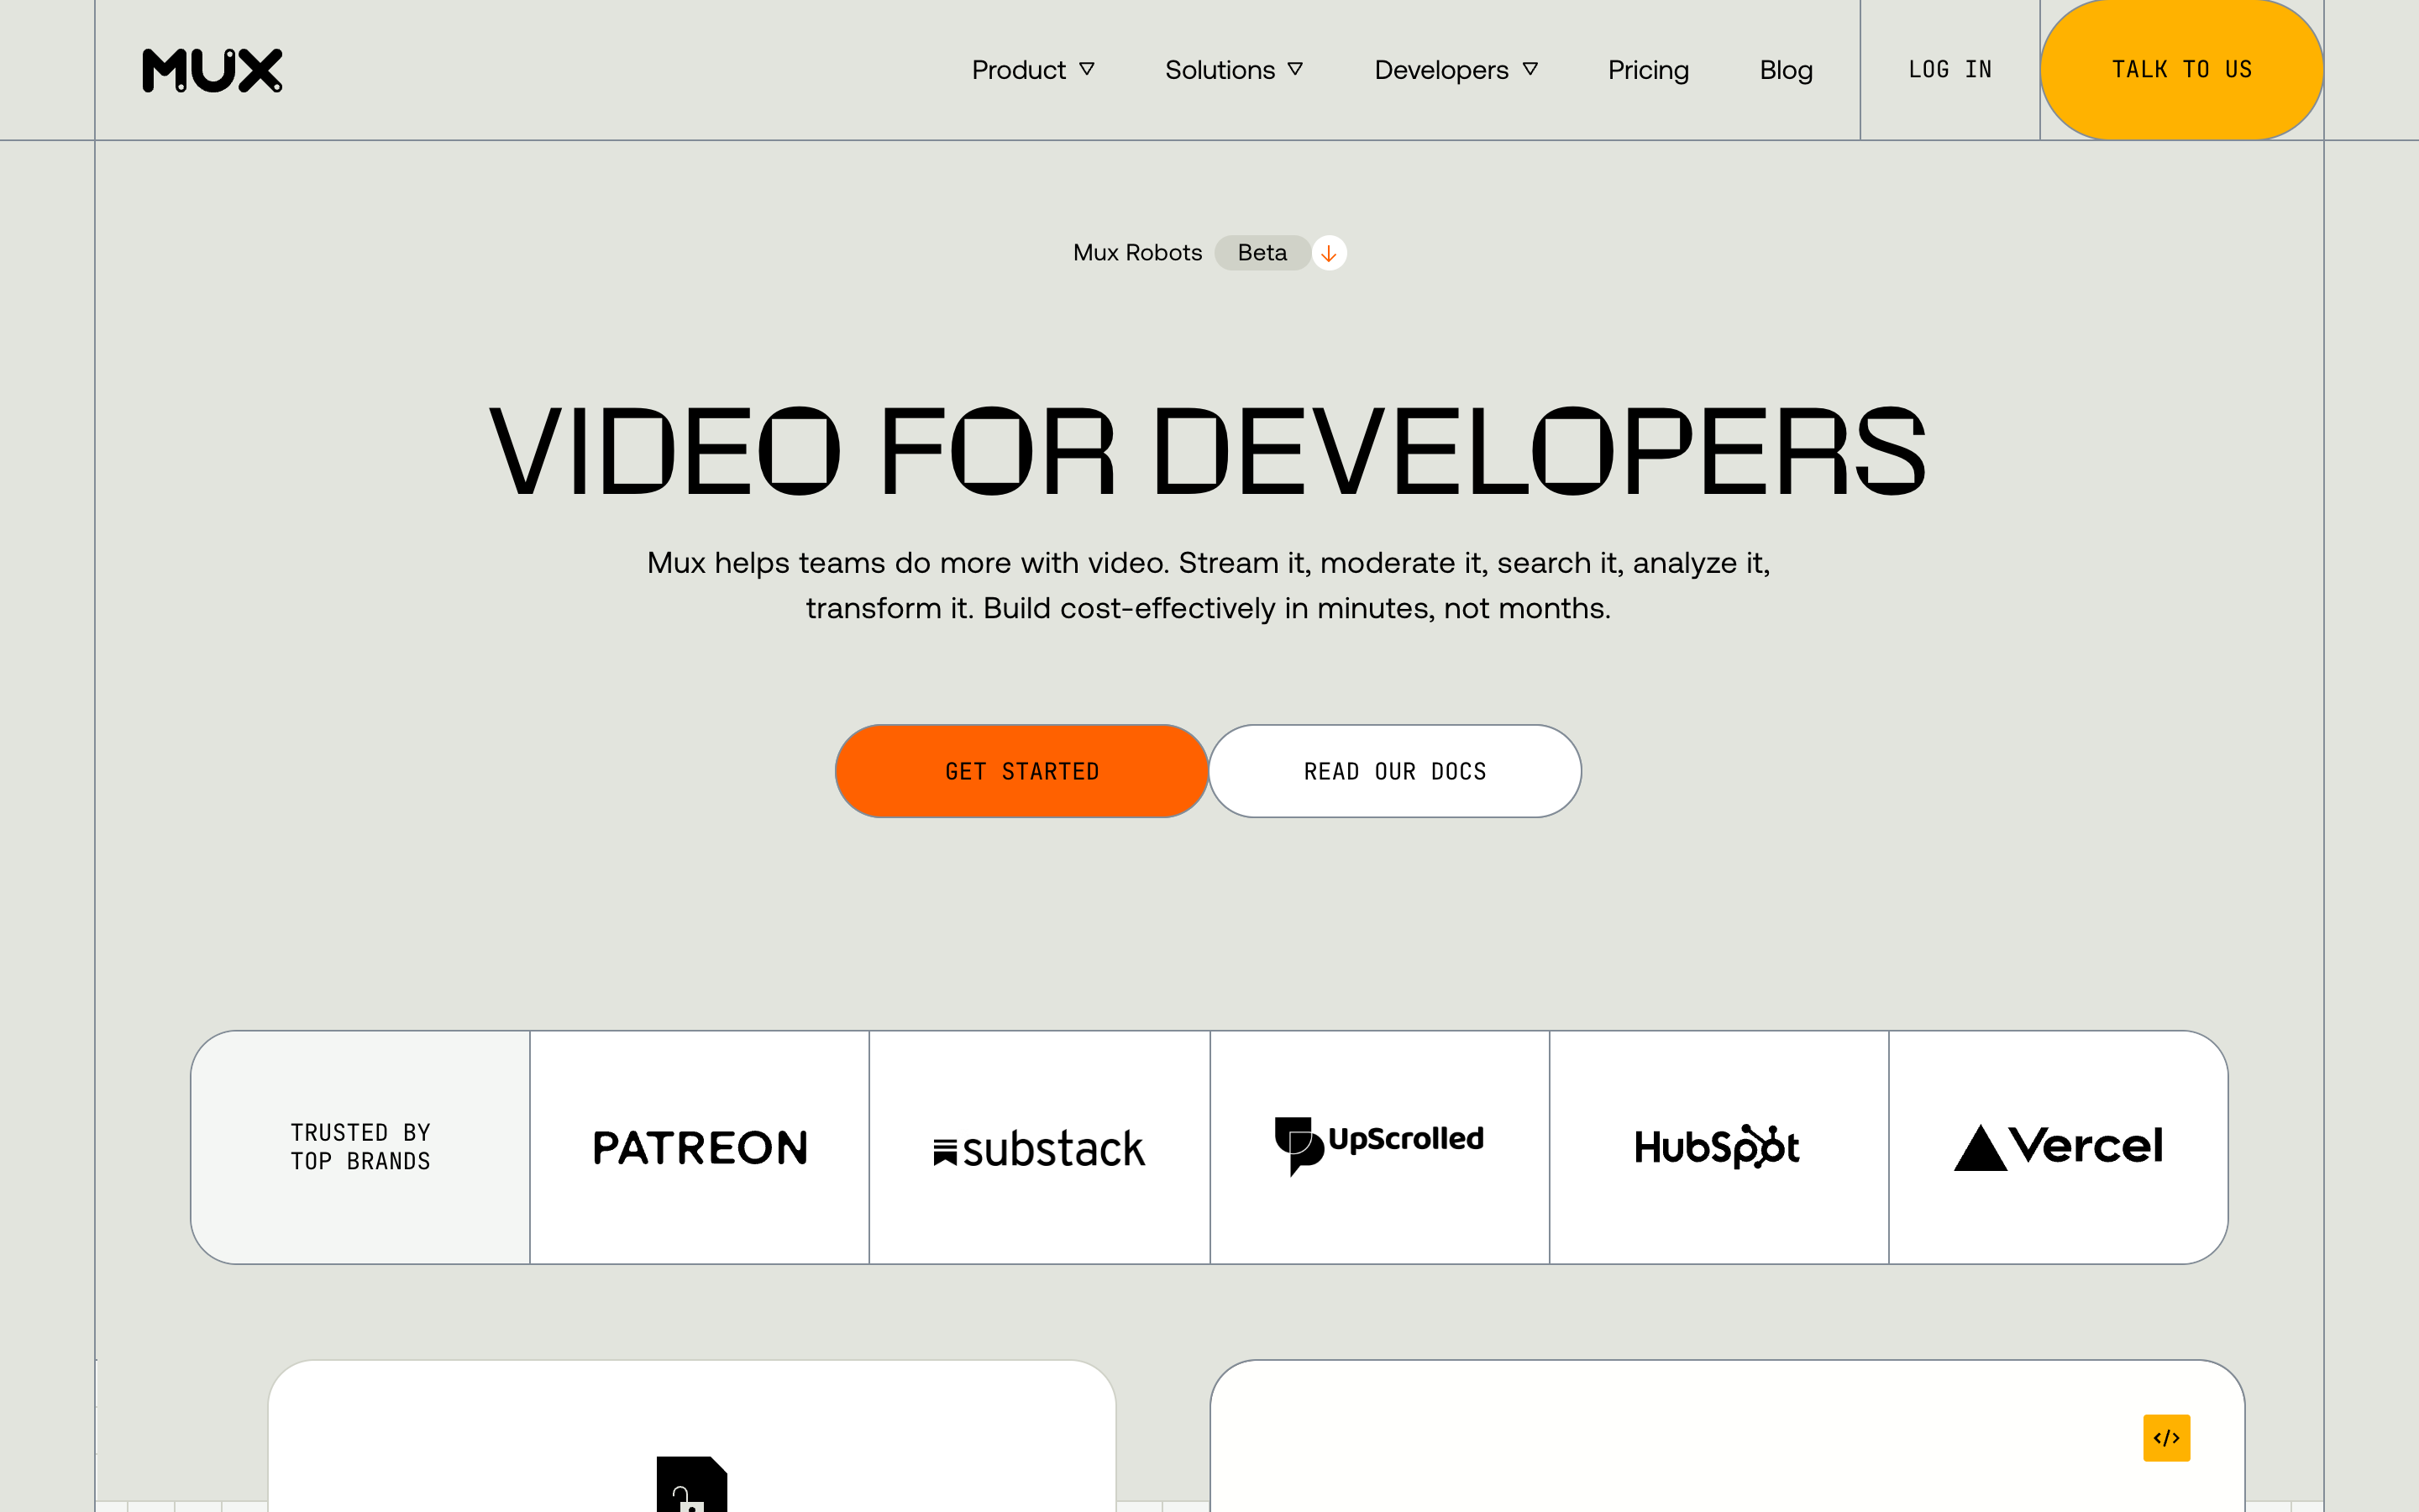Expand the Solutions menu

click(x=1234, y=70)
